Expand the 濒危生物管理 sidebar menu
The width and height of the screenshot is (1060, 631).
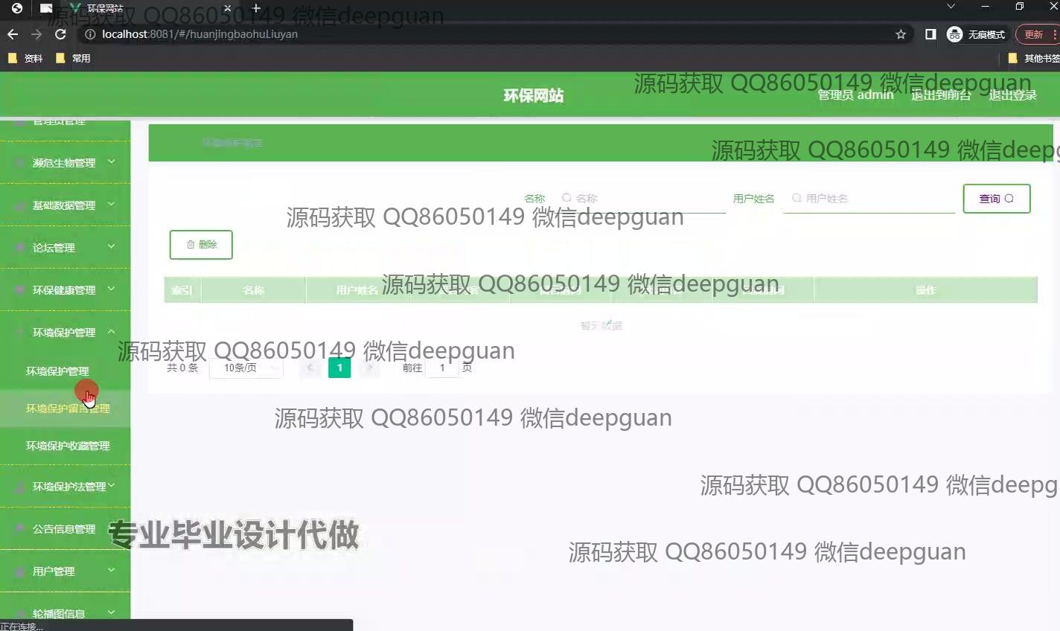(66, 162)
